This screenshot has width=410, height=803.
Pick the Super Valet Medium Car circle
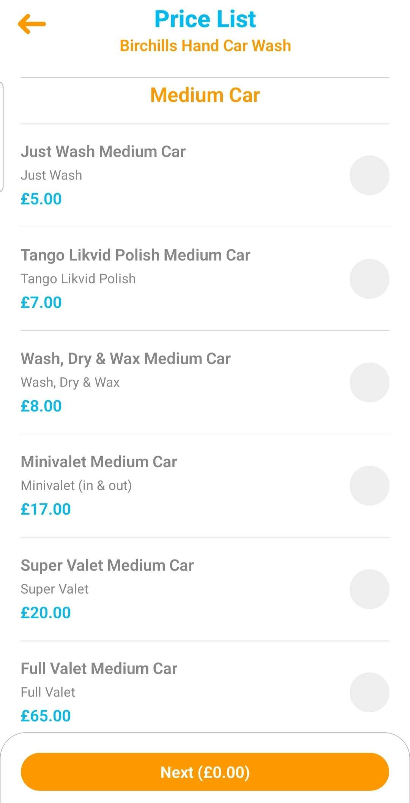point(369,589)
